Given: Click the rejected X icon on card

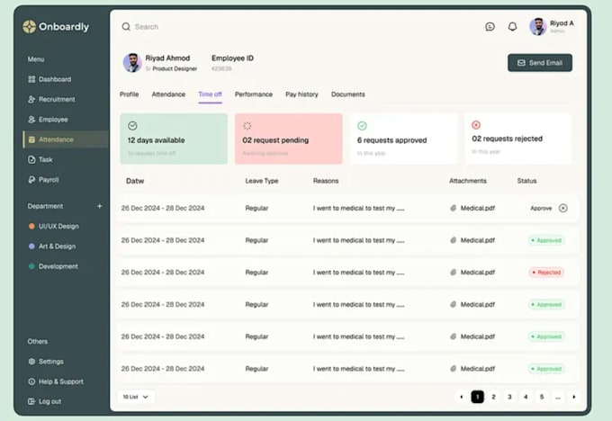Looking at the screenshot, I should click(x=476, y=125).
